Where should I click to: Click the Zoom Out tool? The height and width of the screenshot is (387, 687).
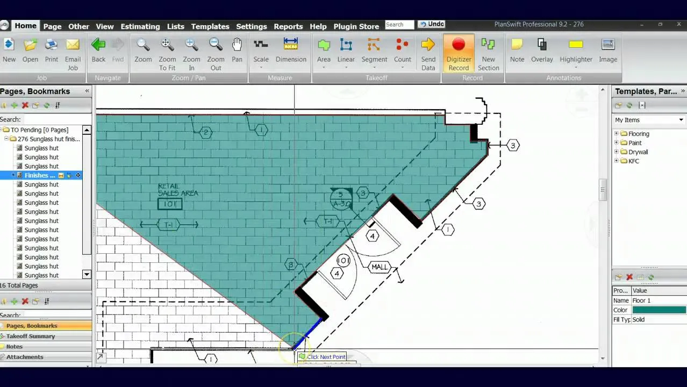click(x=216, y=55)
